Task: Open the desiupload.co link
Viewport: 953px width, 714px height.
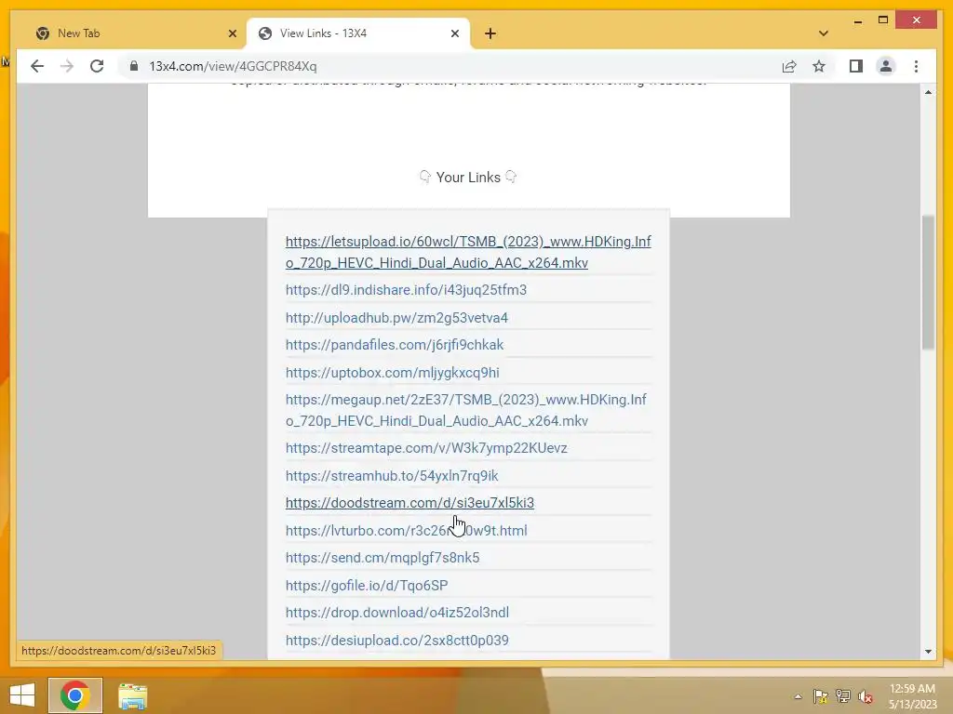Action: tap(396, 640)
